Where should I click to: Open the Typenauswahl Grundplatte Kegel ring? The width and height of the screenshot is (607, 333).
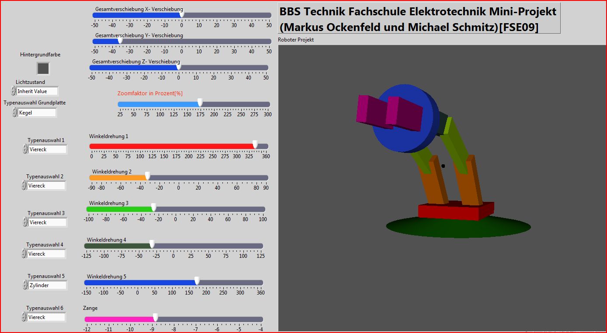(x=37, y=113)
